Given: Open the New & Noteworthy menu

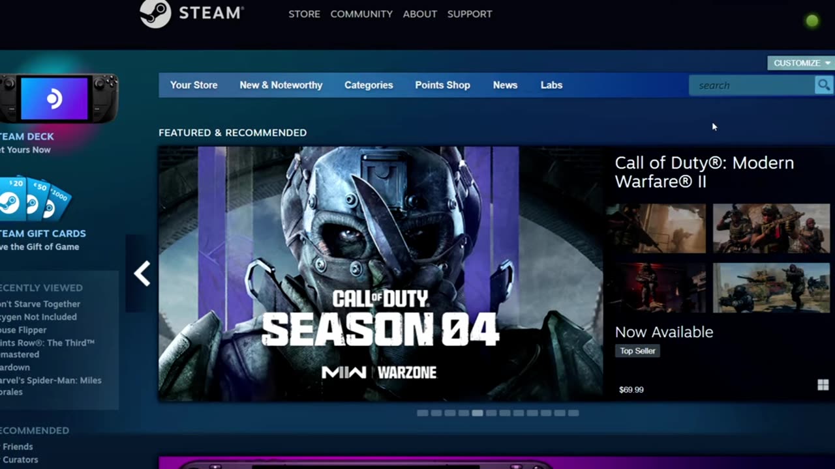Looking at the screenshot, I should (x=281, y=85).
